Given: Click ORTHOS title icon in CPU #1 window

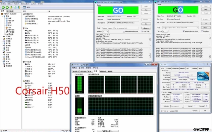Looking at the screenshot, I should point(96,2).
